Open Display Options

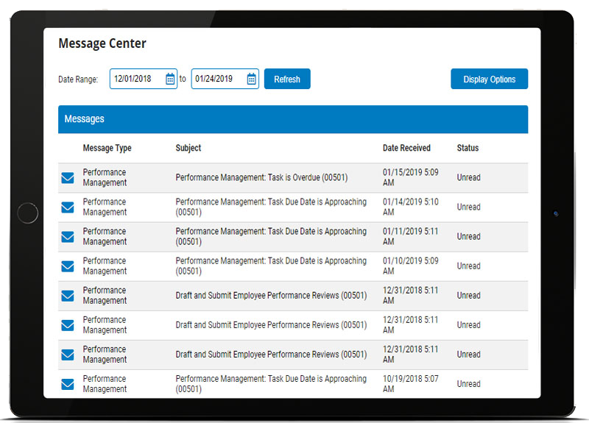click(x=490, y=79)
